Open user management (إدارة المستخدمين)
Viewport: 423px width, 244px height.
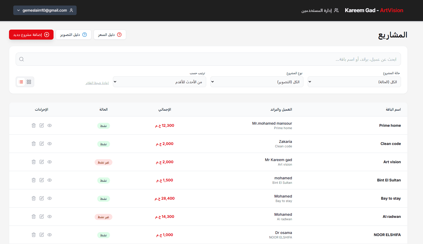click(320, 10)
